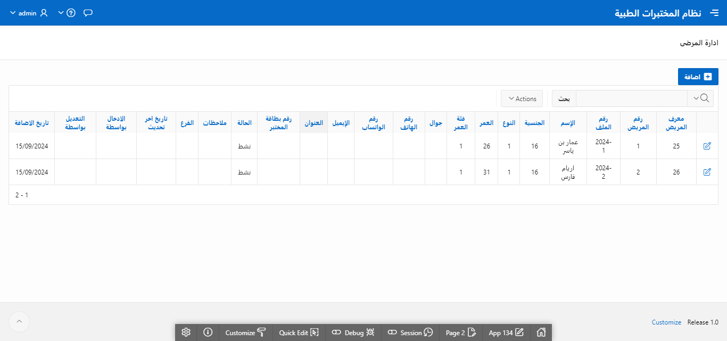Open the search column selector magnifier dropdown
This screenshot has height=341, width=727.
(701, 98)
